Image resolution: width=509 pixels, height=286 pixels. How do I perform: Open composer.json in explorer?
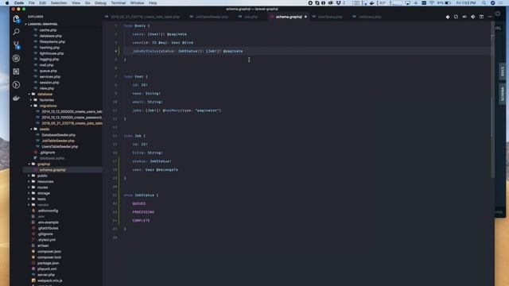tap(49, 252)
